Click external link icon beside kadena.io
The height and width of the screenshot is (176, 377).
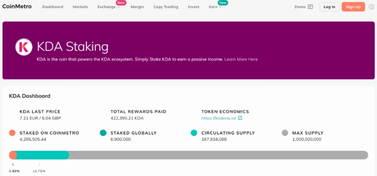[240, 118]
